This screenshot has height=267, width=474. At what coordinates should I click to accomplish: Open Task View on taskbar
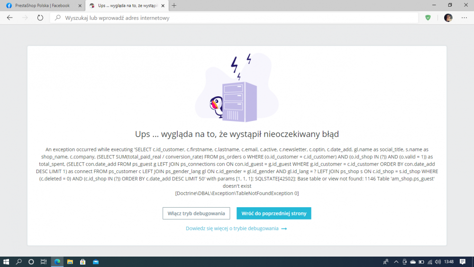pyautogui.click(x=44, y=262)
